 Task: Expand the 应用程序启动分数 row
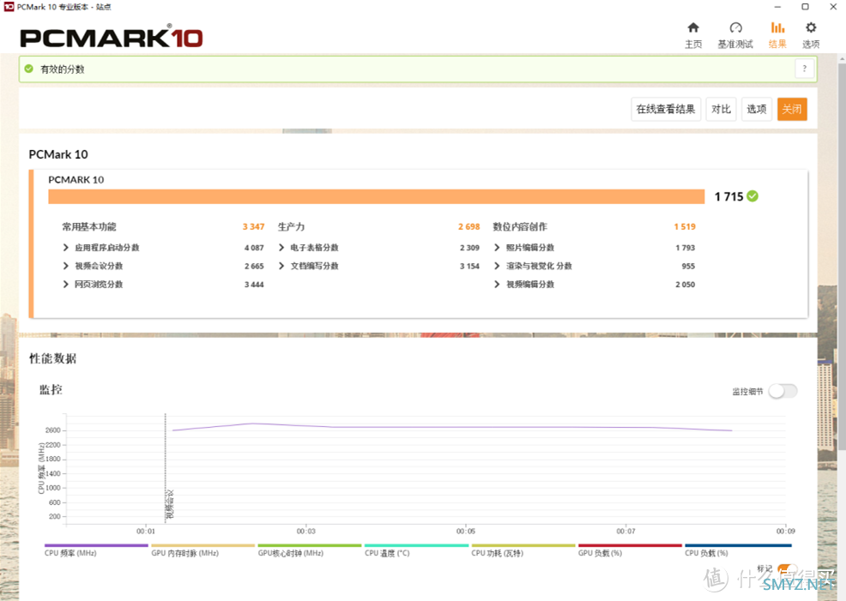66,248
